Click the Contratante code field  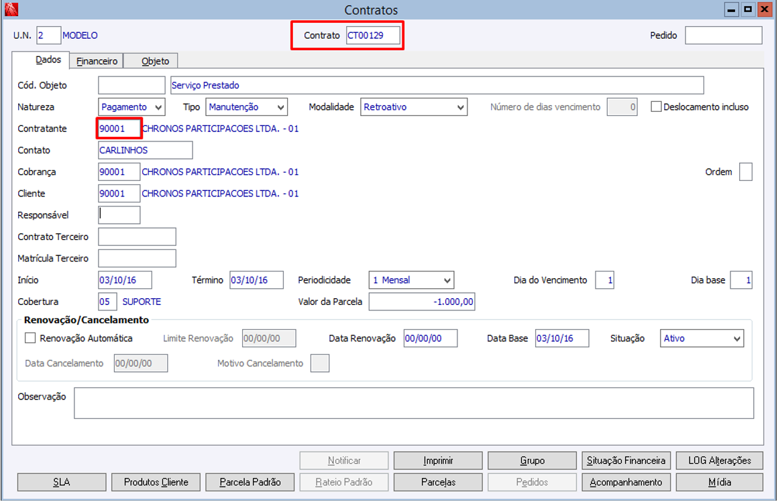pyautogui.click(x=119, y=129)
